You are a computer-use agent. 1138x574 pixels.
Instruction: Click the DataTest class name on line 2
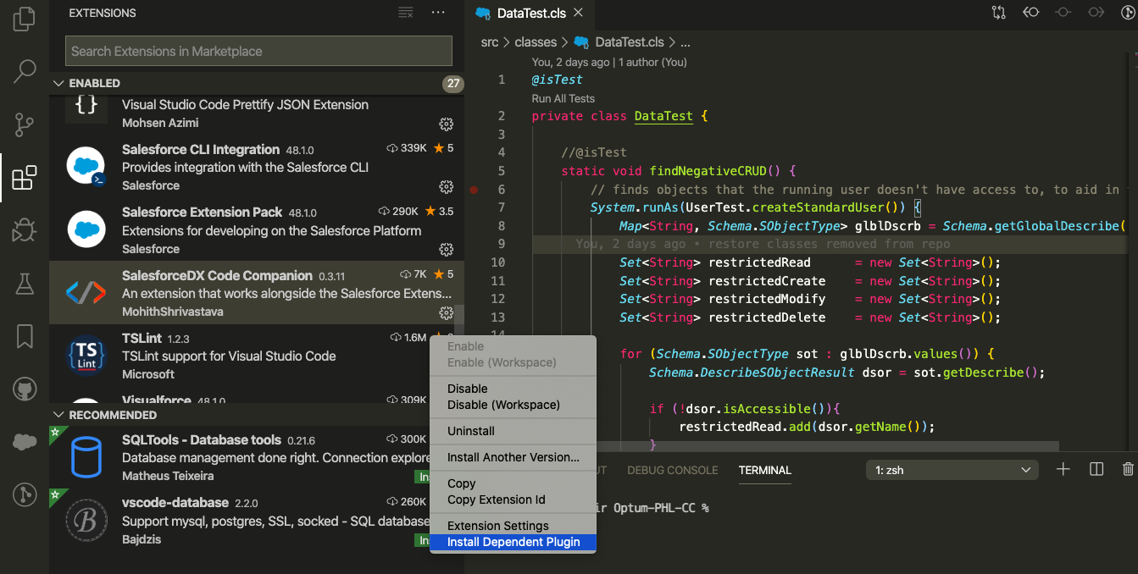coord(663,116)
